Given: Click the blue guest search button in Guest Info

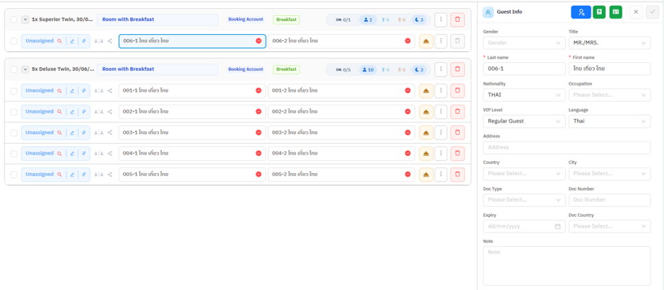Looking at the screenshot, I should click(x=580, y=12).
